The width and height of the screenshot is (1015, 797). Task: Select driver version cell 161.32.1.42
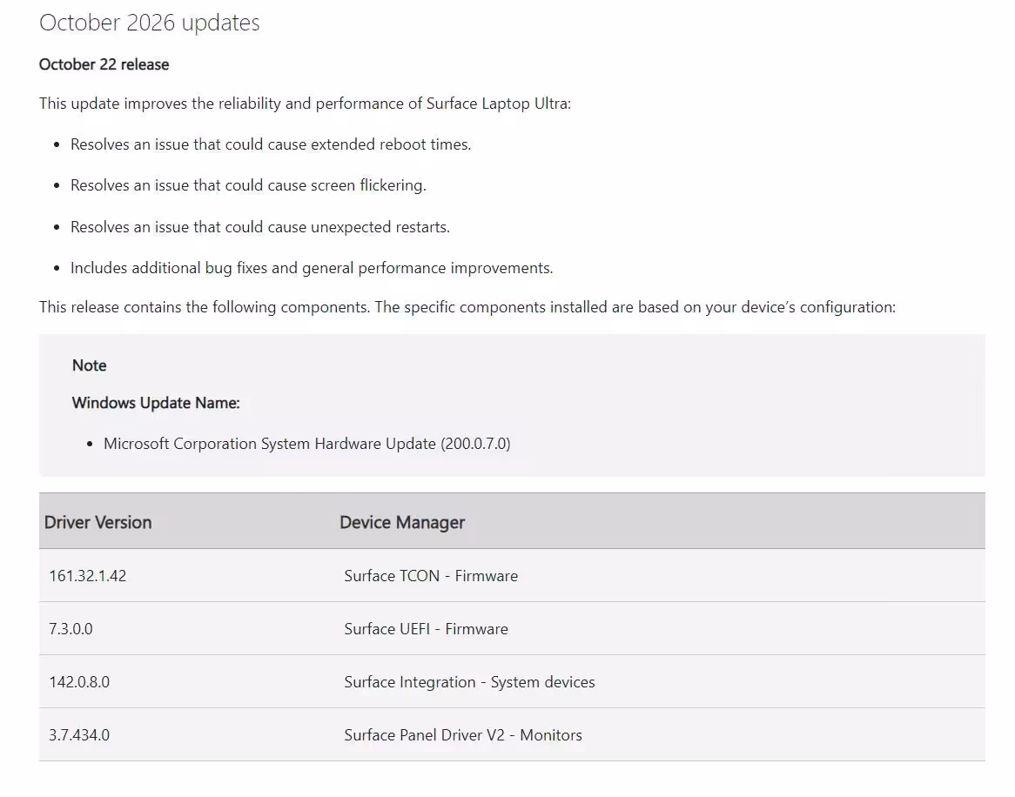click(x=87, y=576)
